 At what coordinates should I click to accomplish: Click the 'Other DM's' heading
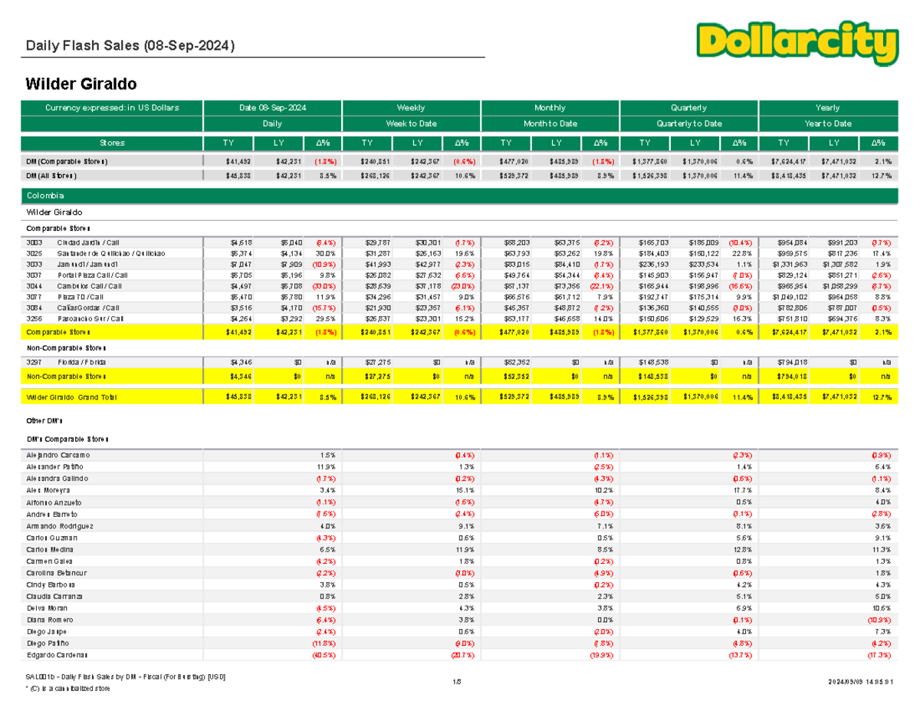click(44, 421)
